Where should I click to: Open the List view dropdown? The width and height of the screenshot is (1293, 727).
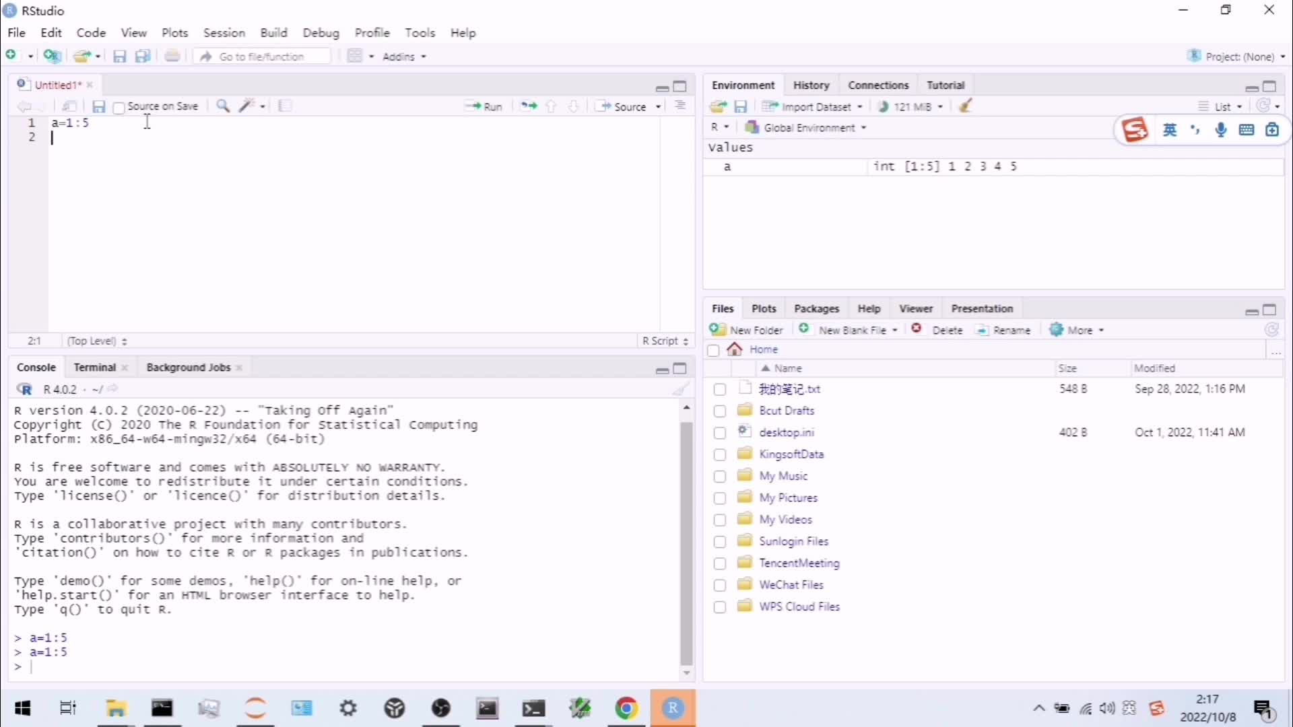(x=1220, y=106)
